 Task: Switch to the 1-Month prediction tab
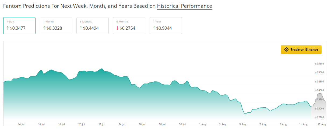pyautogui.click(x=56, y=26)
